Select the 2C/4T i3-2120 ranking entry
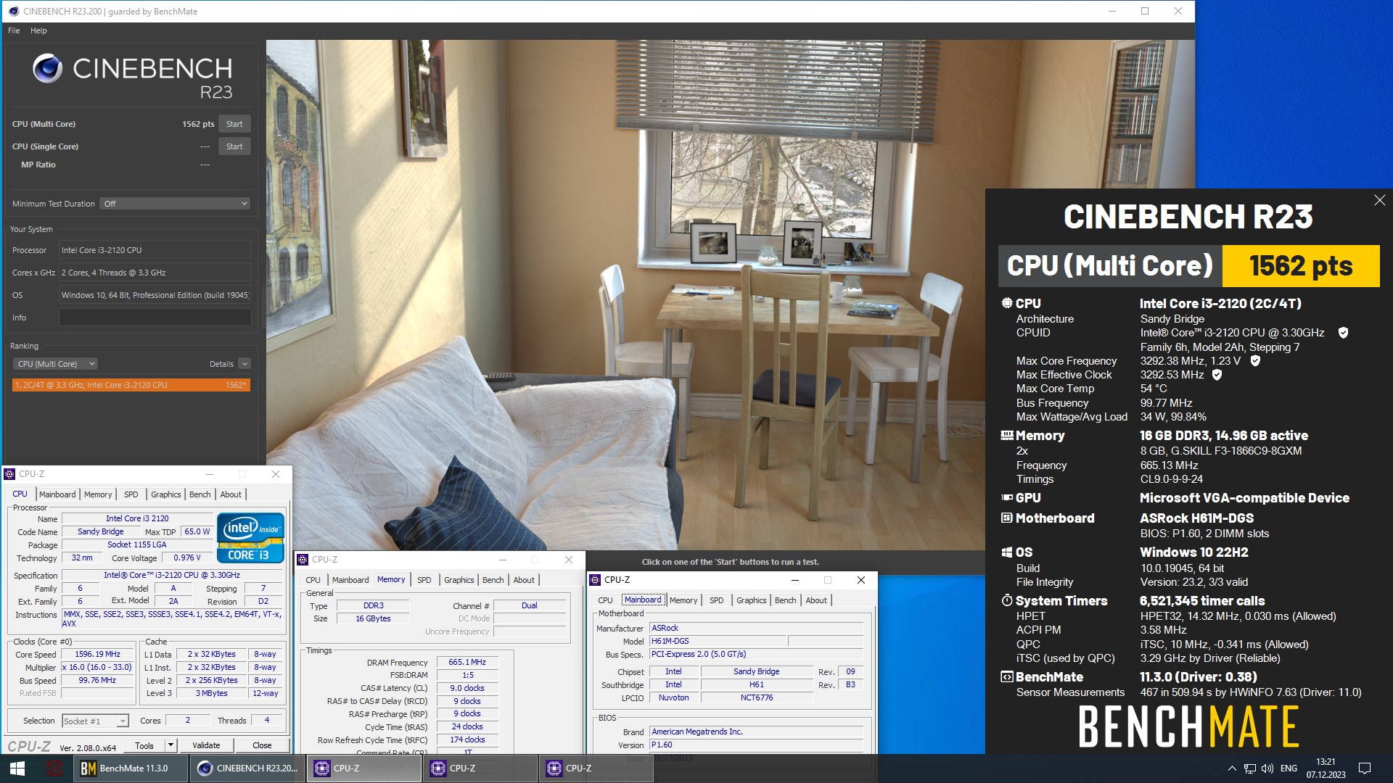Viewport: 1393px width, 783px height. pyautogui.click(x=131, y=385)
